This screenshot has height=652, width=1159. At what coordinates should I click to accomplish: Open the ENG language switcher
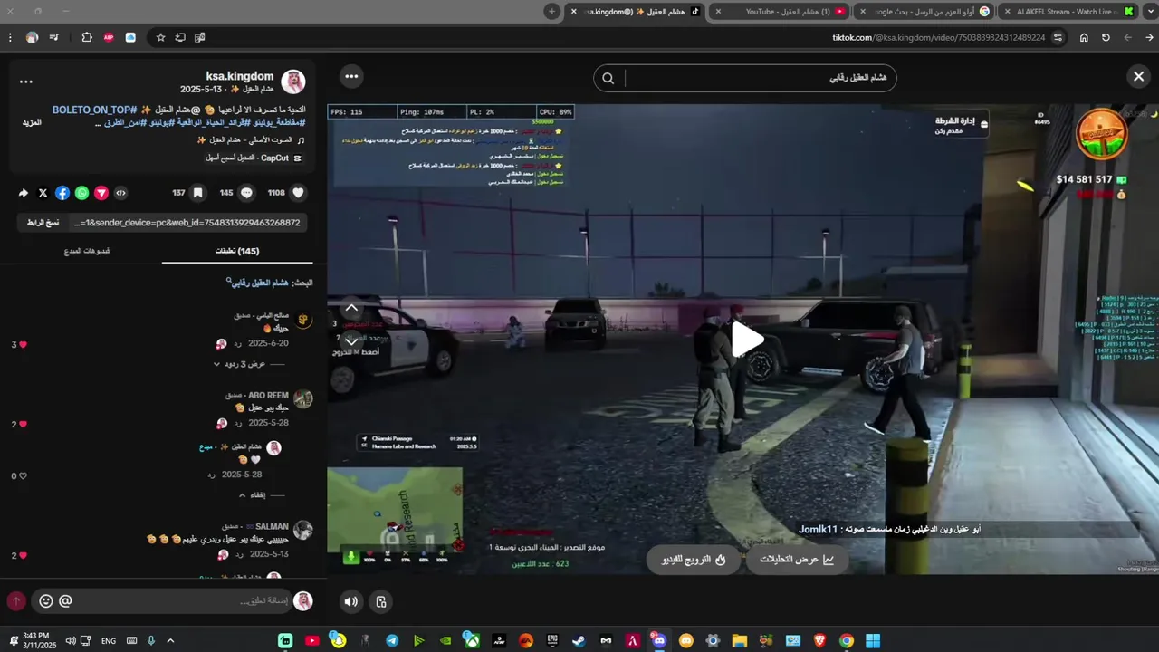pos(109,641)
